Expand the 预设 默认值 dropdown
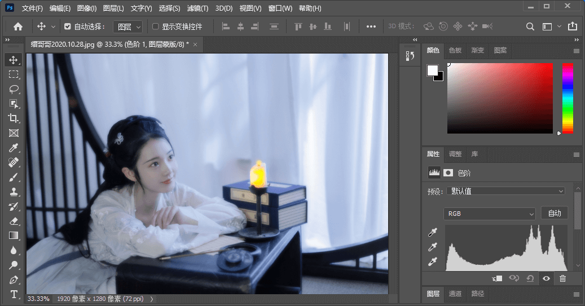This screenshot has width=585, height=306. click(505, 191)
